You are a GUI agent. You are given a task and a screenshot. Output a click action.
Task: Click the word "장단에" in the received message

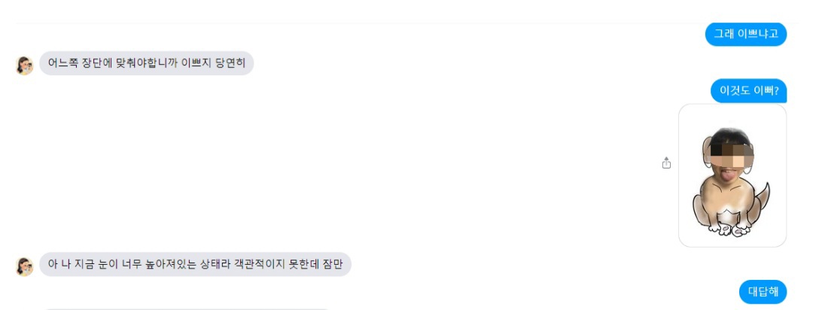(x=98, y=63)
